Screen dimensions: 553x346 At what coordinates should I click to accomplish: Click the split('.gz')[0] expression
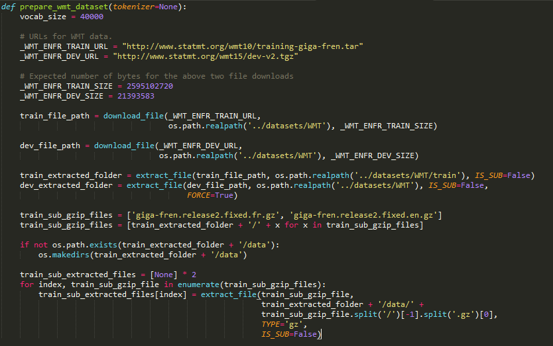pos(458,314)
